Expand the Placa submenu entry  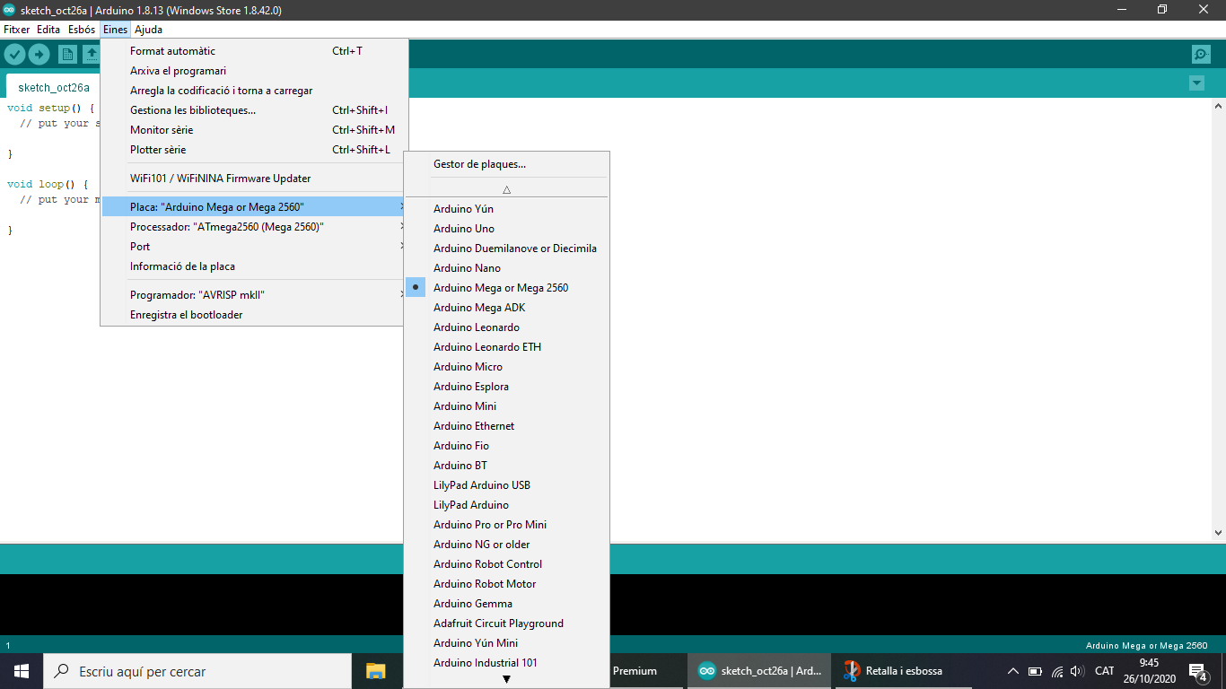[254, 207]
